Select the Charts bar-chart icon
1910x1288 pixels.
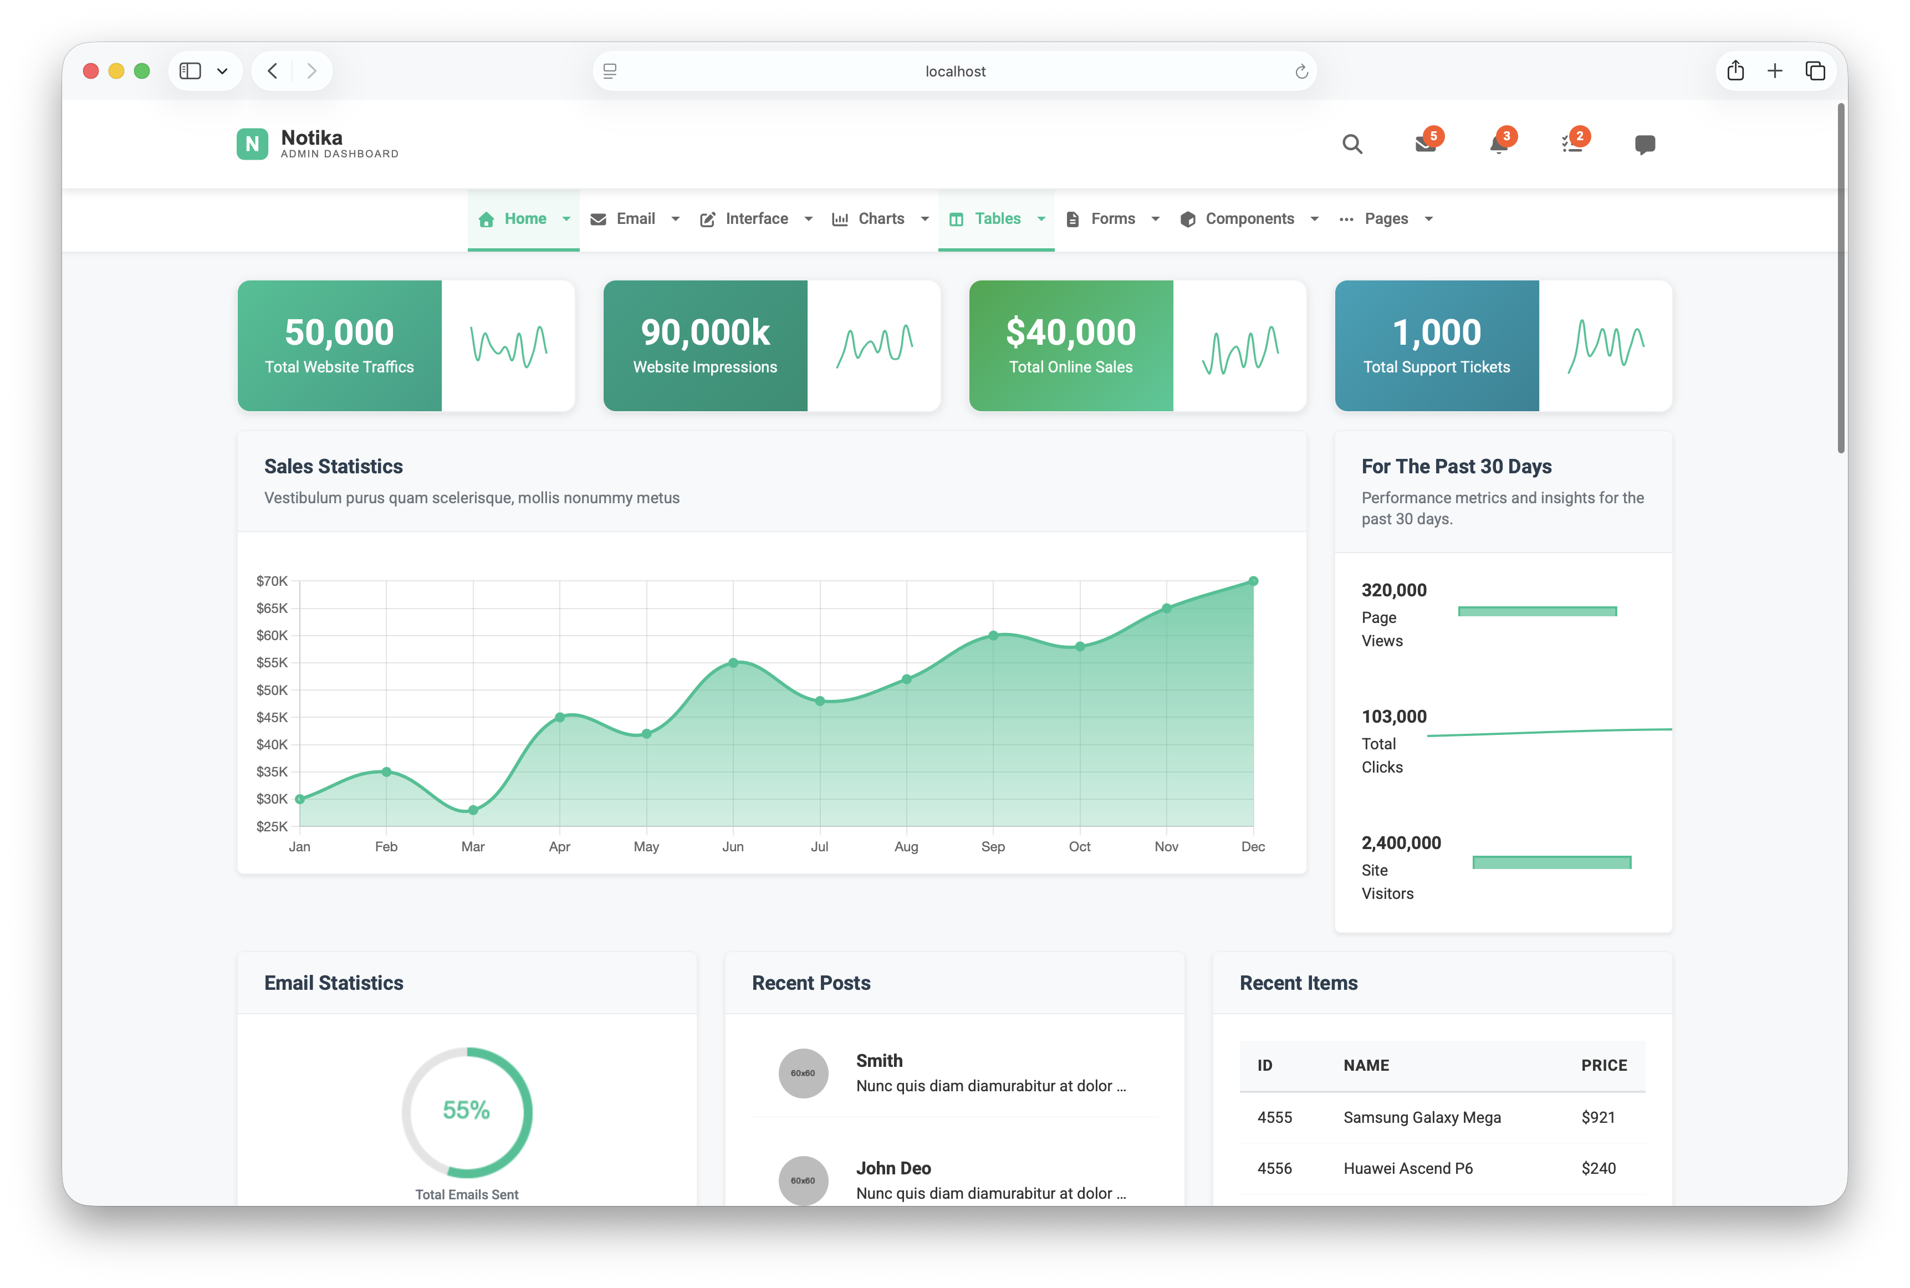click(840, 219)
